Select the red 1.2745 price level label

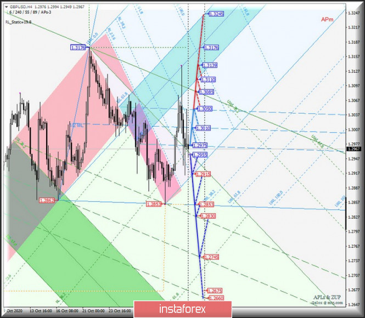coord(211,257)
